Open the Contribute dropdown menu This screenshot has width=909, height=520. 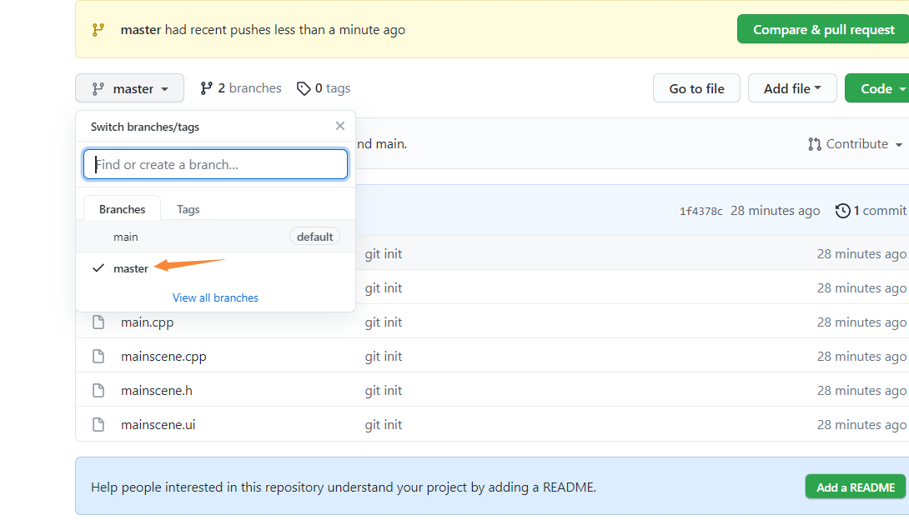click(855, 144)
